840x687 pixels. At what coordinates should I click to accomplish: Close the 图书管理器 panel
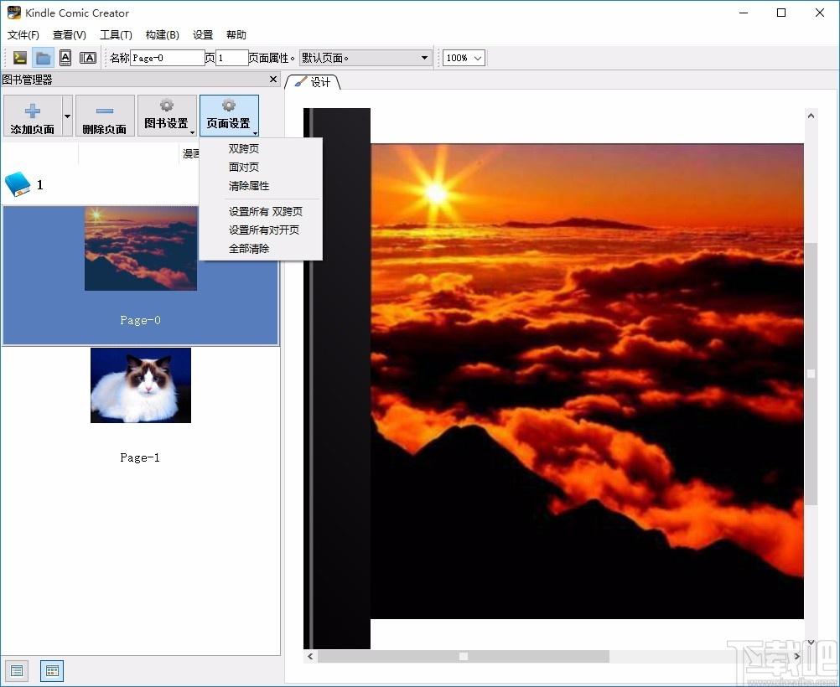point(273,80)
